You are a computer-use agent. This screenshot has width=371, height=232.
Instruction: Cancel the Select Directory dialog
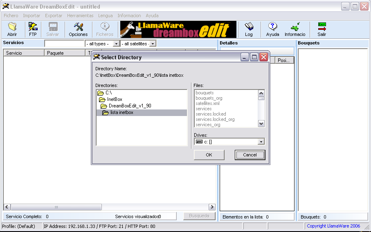[x=250, y=155]
